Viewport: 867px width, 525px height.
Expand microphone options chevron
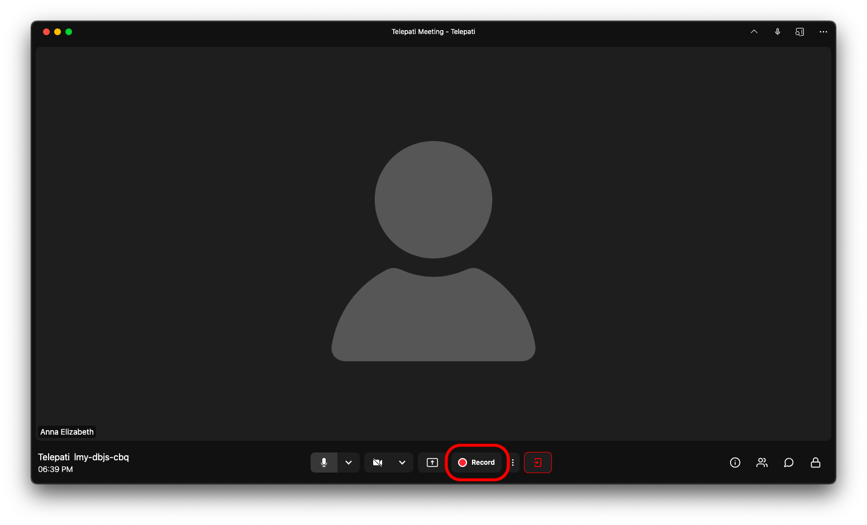[349, 463]
